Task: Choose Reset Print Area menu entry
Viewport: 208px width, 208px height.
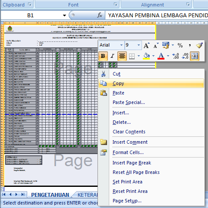Action: coord(151,191)
